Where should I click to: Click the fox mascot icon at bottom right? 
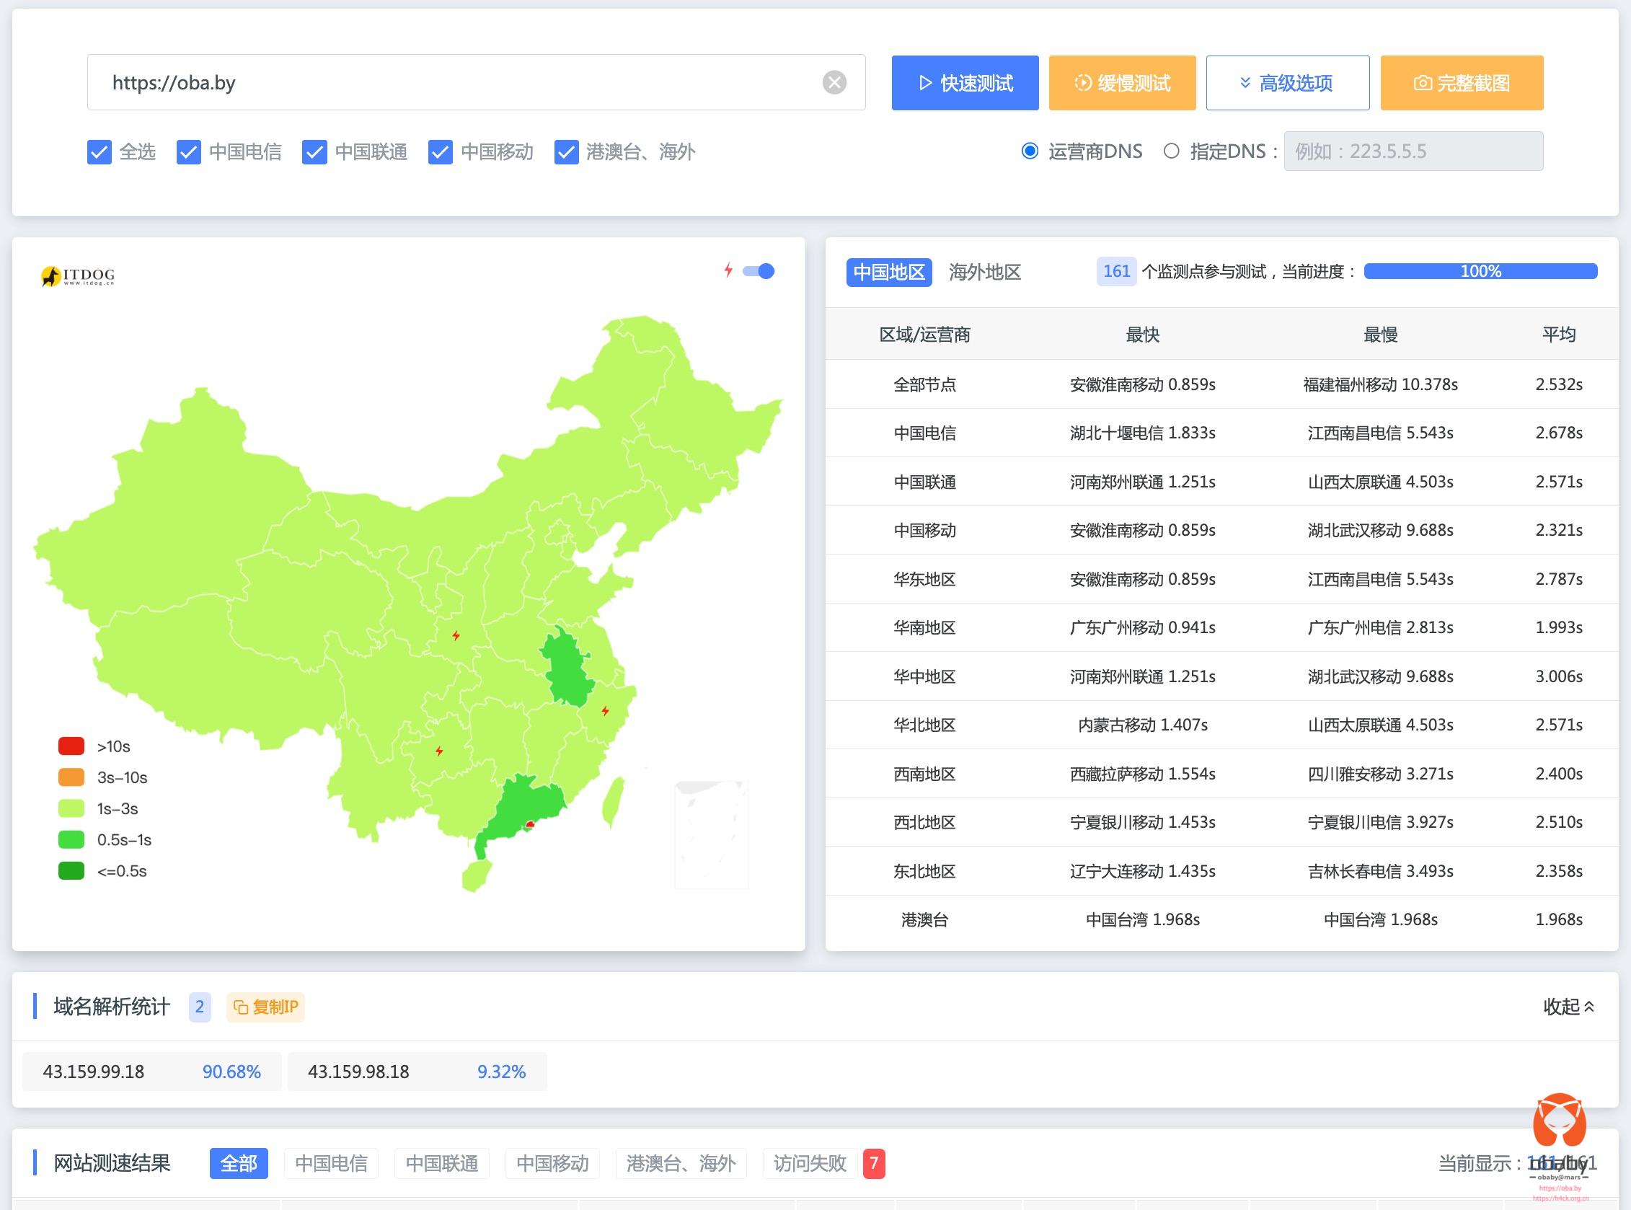(1559, 1119)
